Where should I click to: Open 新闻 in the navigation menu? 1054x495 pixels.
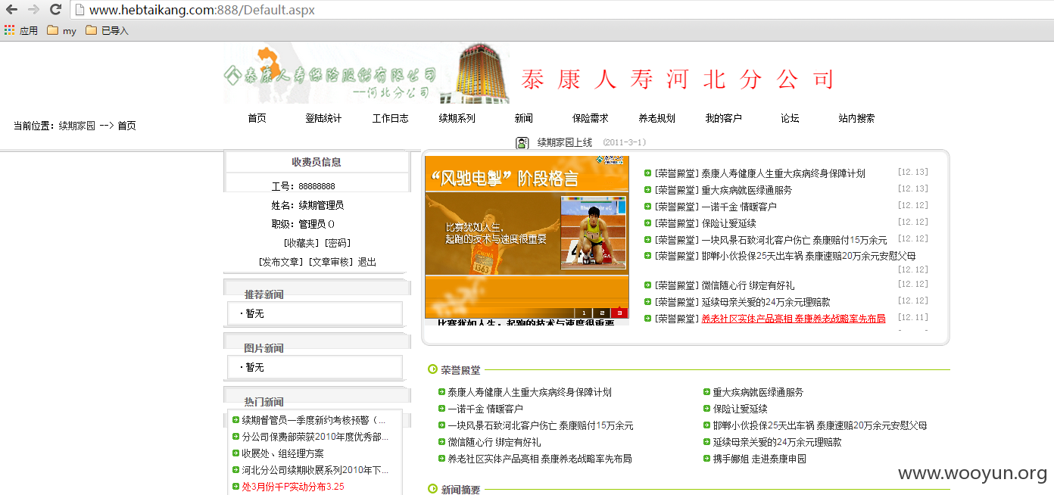[523, 118]
